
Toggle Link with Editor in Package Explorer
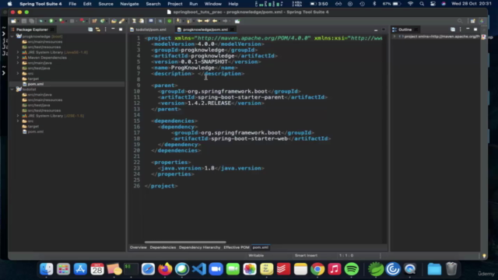pyautogui.click(x=98, y=30)
